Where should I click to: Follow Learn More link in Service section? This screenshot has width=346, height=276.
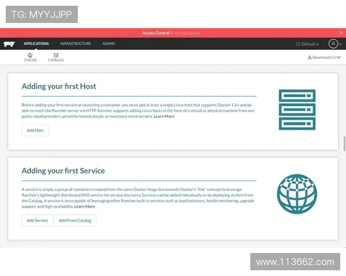[85, 206]
